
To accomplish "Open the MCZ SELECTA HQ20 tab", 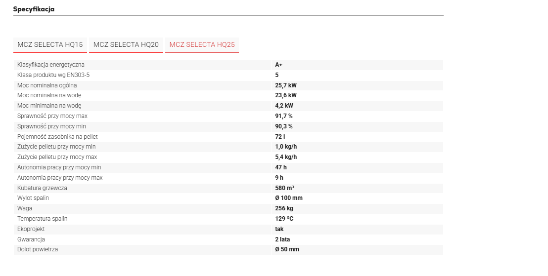I will pos(126,44).
